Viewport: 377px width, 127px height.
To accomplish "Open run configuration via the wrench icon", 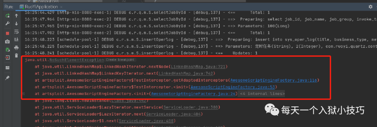I will 7,24.
